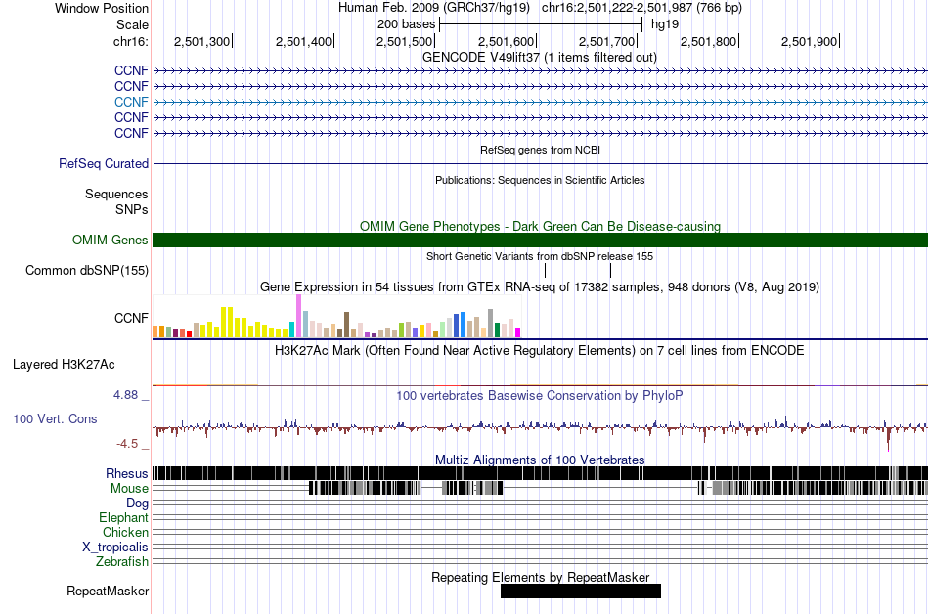The width and height of the screenshot is (929, 614).
Task: Click the 2,501,500 ruler position
Action: coord(405,41)
